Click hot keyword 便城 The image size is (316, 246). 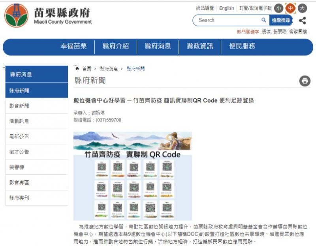(266, 31)
